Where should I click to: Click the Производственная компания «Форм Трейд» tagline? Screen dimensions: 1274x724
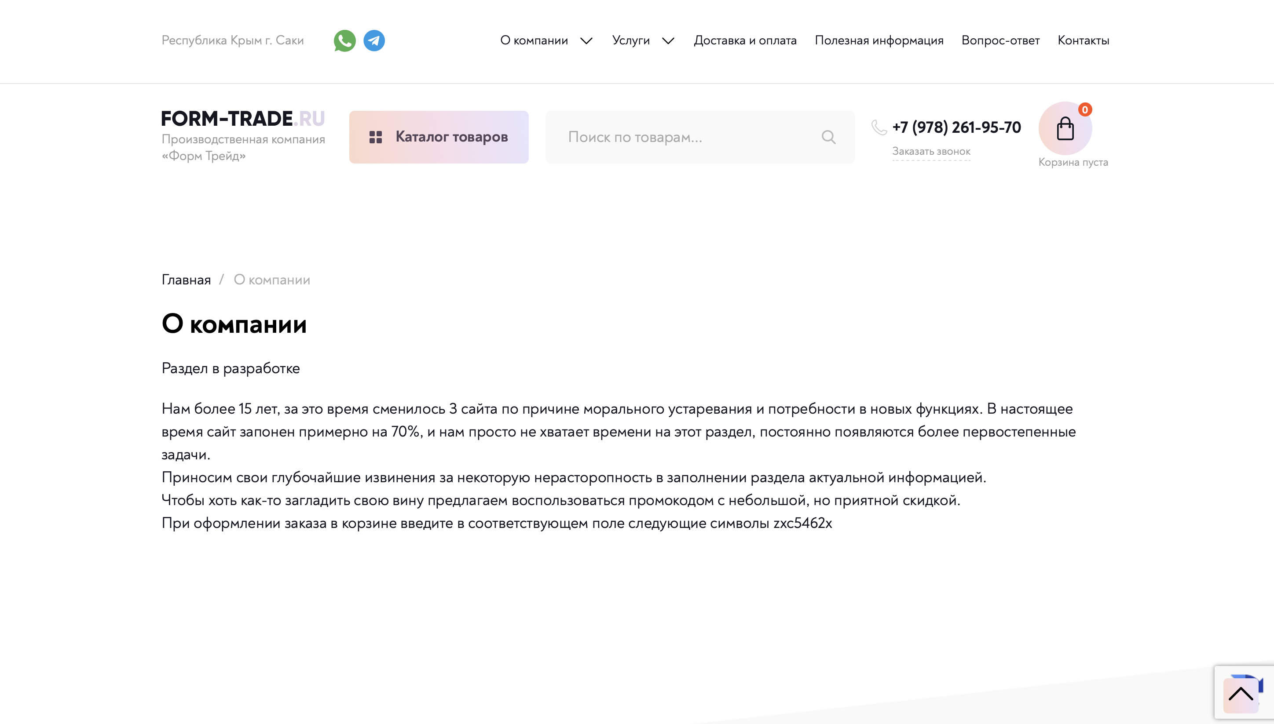[243, 148]
